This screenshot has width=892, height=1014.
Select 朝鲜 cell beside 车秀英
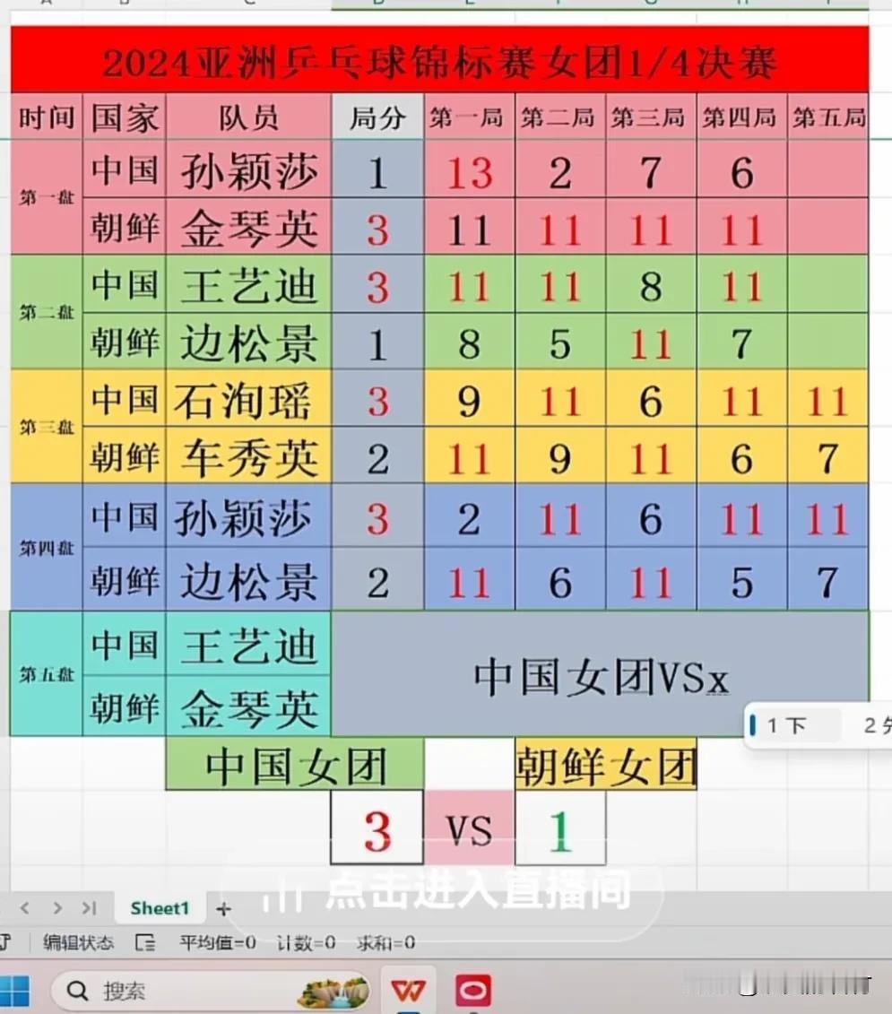(125, 456)
